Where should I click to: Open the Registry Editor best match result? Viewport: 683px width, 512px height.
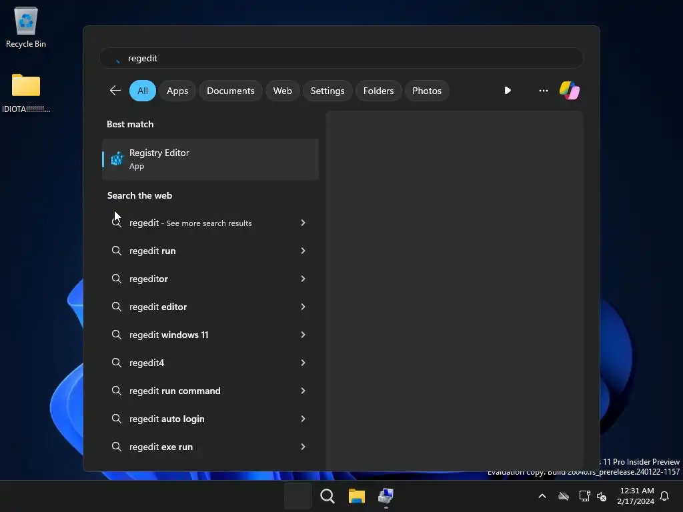[210, 159]
